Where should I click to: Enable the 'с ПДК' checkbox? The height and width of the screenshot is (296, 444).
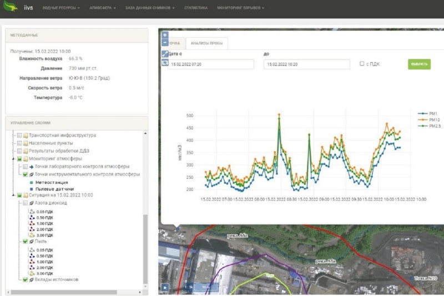[x=362, y=64]
